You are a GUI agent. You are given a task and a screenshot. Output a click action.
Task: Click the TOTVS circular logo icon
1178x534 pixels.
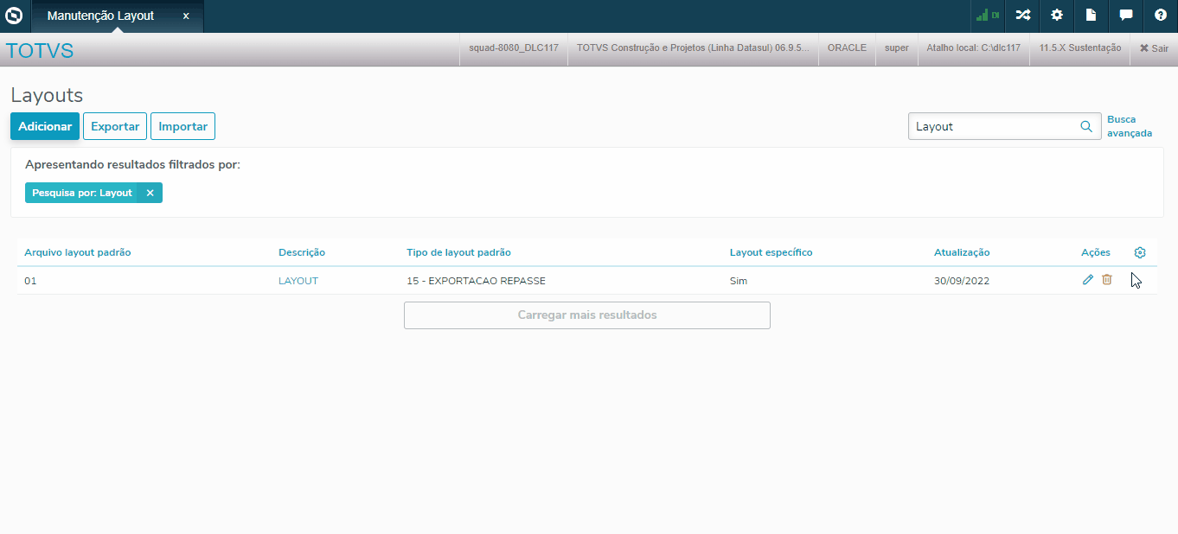coord(14,16)
